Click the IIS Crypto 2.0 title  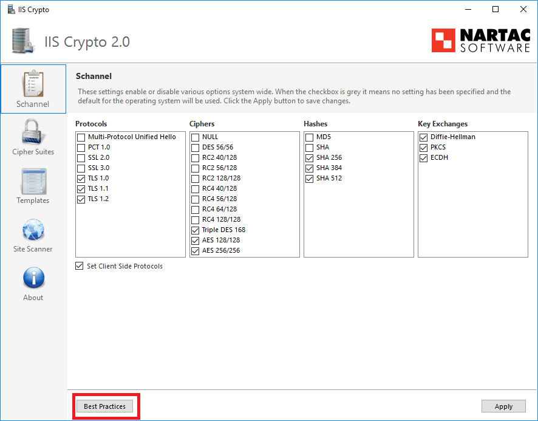[x=87, y=42]
